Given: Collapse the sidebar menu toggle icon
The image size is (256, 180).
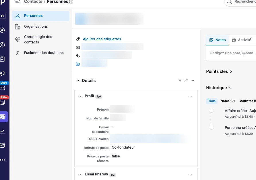Looking at the screenshot, I should [x=18, y=2].
